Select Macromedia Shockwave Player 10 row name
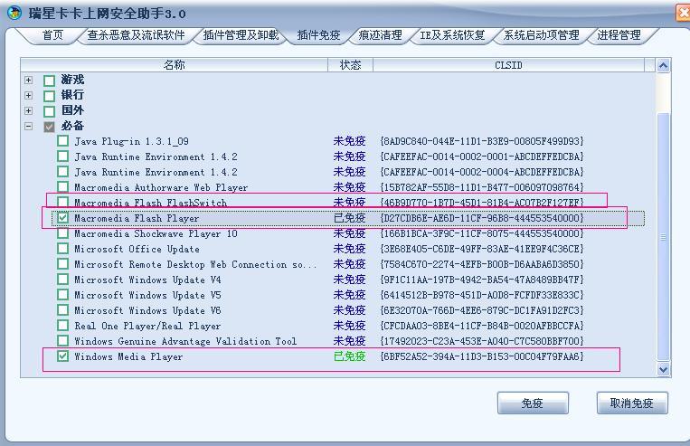The image size is (690, 446). pyautogui.click(x=156, y=233)
